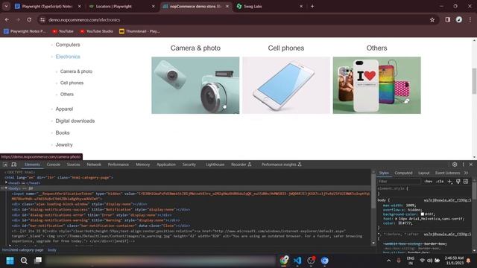Image resolution: width=477 pixels, height=268 pixels.
Task: Switch to DevTools Lighthouse tab
Action: tap(215, 165)
